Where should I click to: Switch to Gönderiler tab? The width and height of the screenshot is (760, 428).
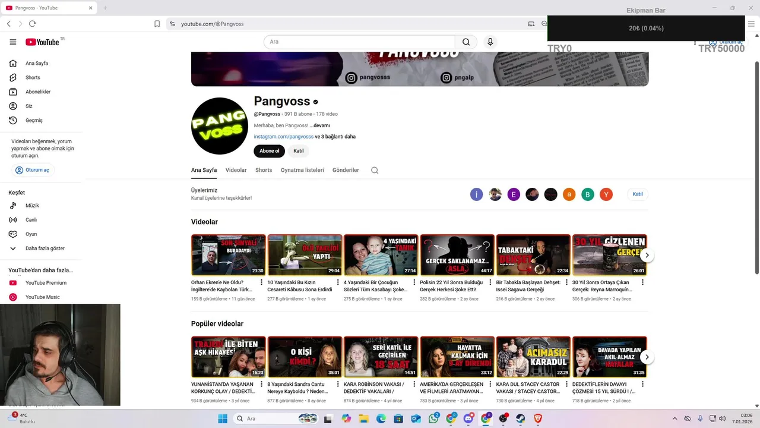[x=346, y=170]
